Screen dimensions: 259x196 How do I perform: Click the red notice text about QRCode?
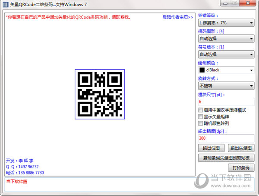(x=68, y=17)
